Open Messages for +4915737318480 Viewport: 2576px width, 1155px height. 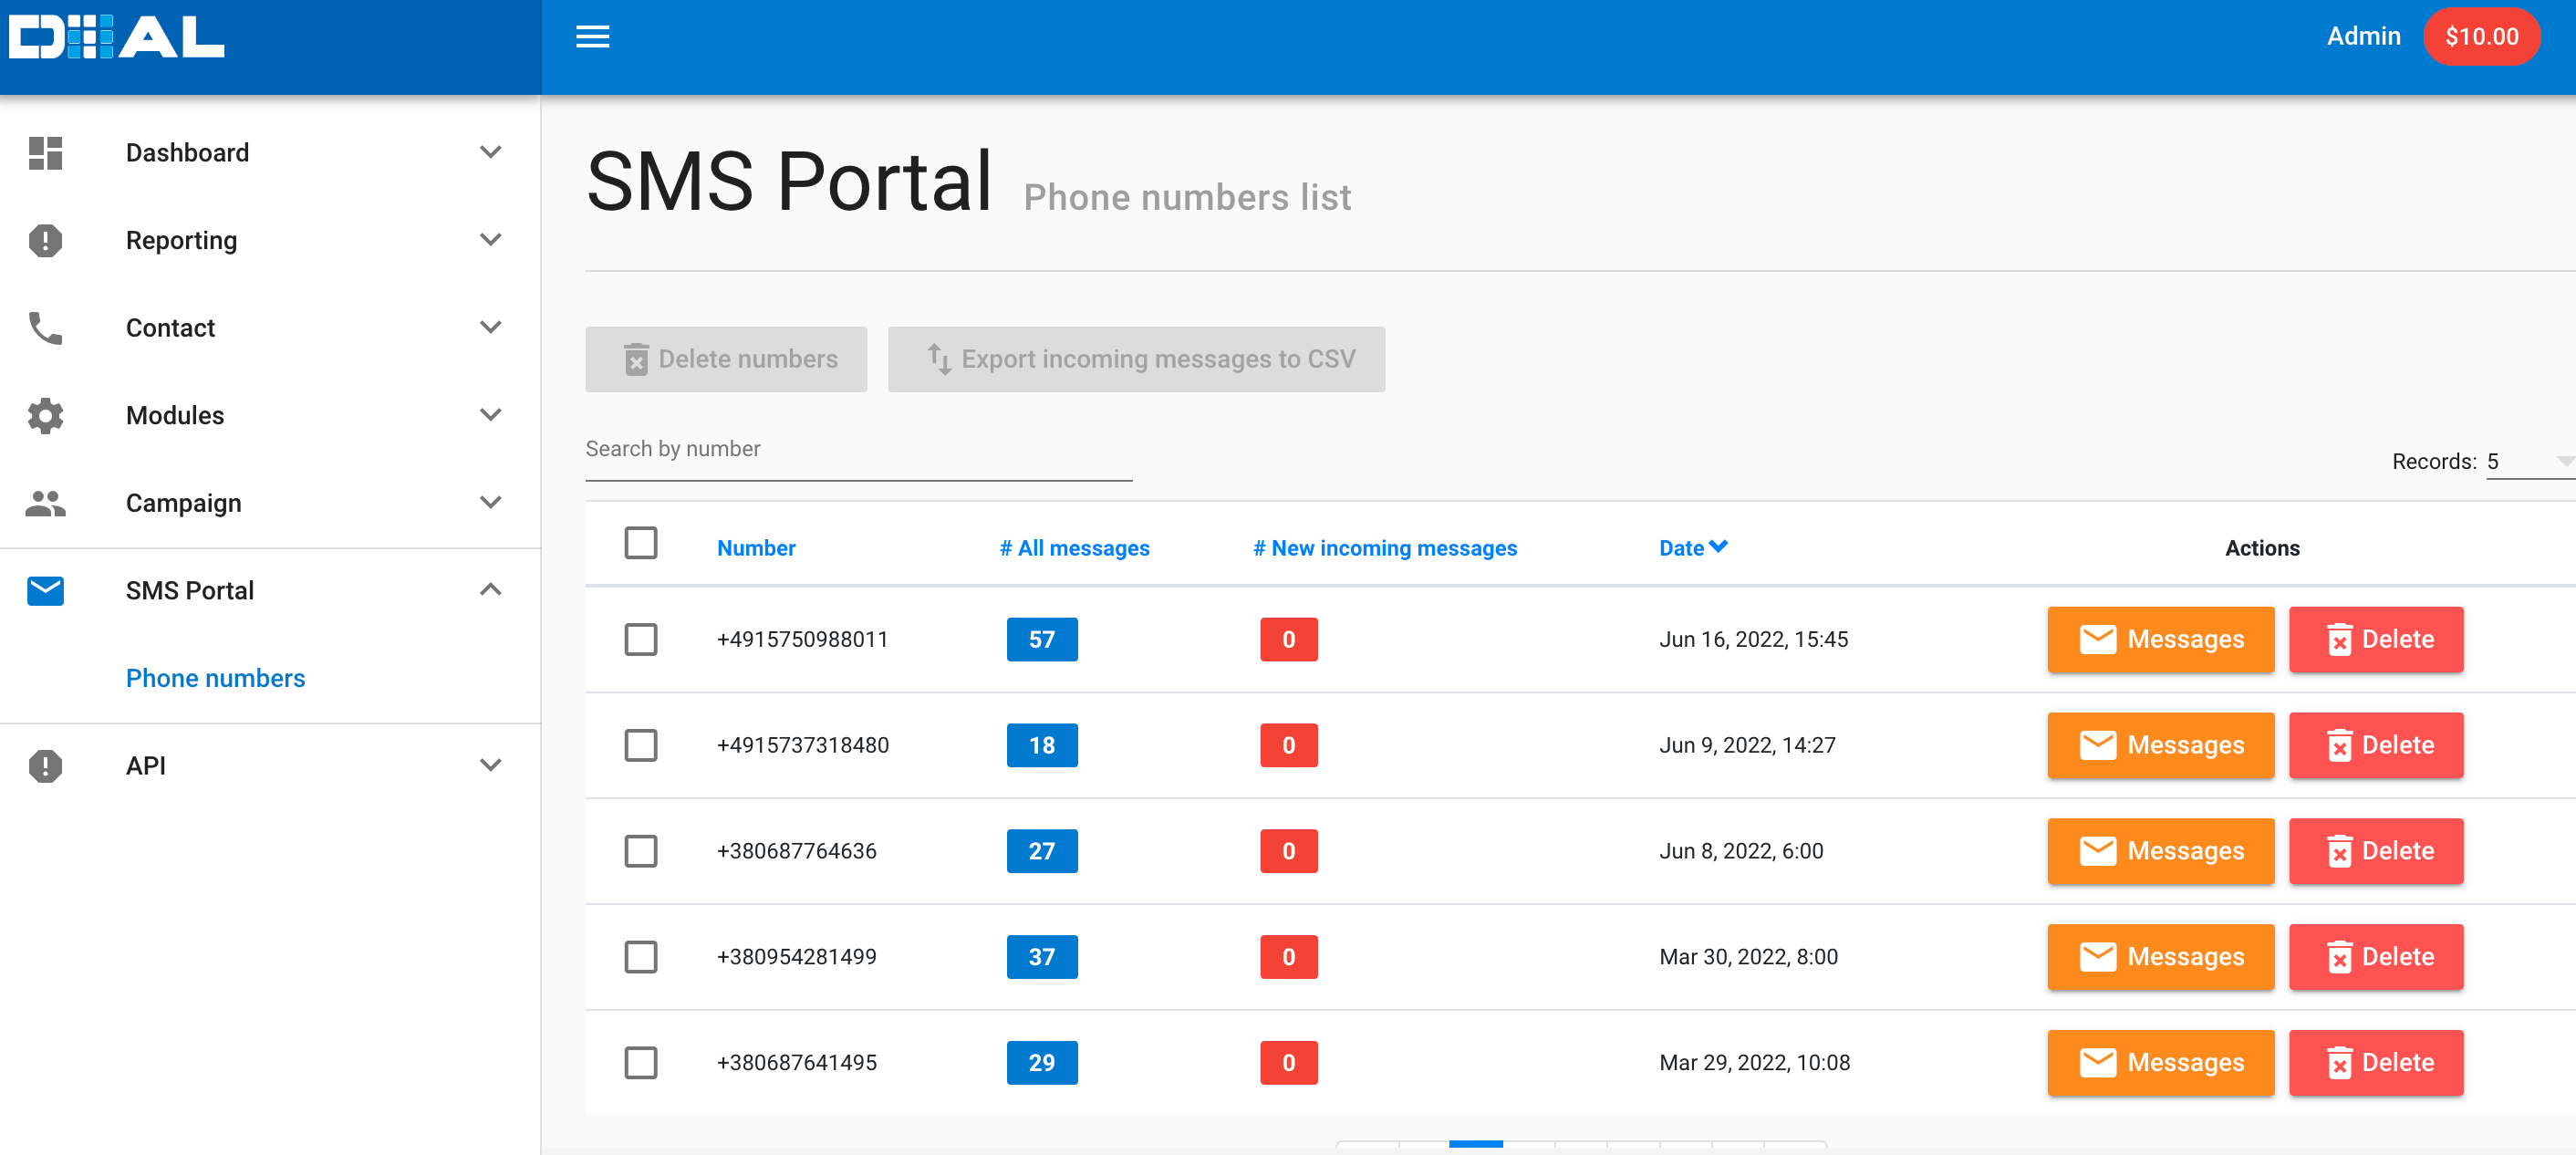[2160, 745]
